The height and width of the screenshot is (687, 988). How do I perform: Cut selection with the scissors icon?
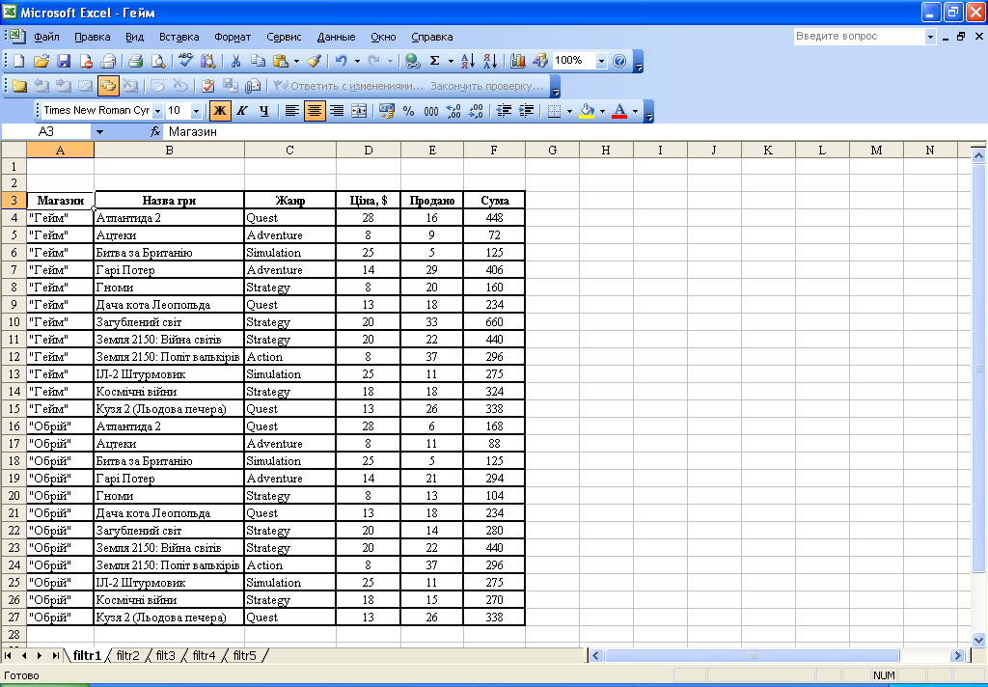(x=235, y=61)
